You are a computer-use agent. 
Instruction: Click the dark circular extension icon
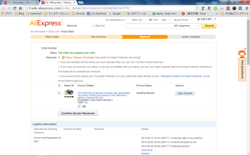point(234,8)
